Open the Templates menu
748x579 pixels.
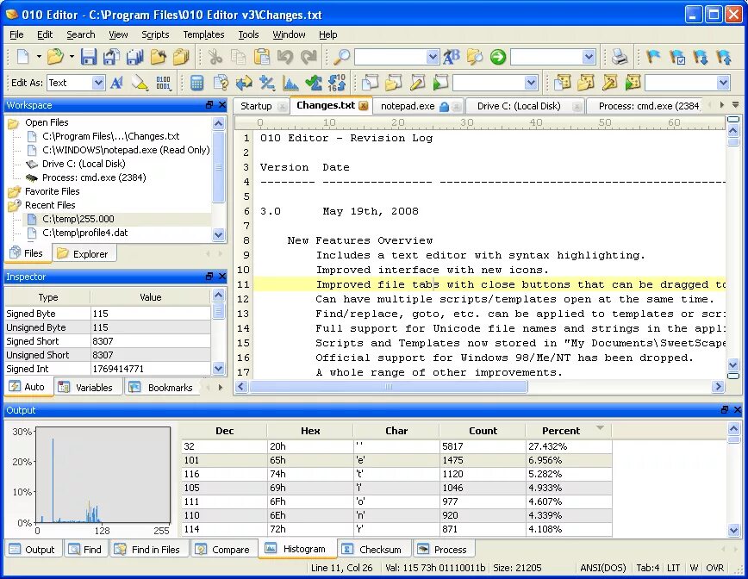click(203, 34)
